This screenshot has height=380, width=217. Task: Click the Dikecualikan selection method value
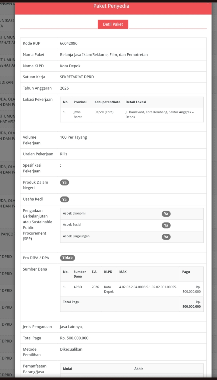[x=71, y=350]
